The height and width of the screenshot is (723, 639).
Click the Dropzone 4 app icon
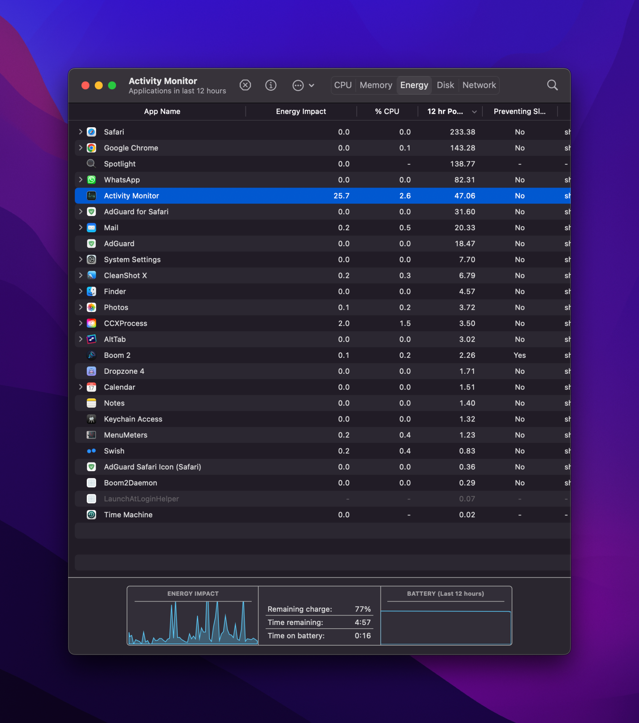click(x=91, y=371)
